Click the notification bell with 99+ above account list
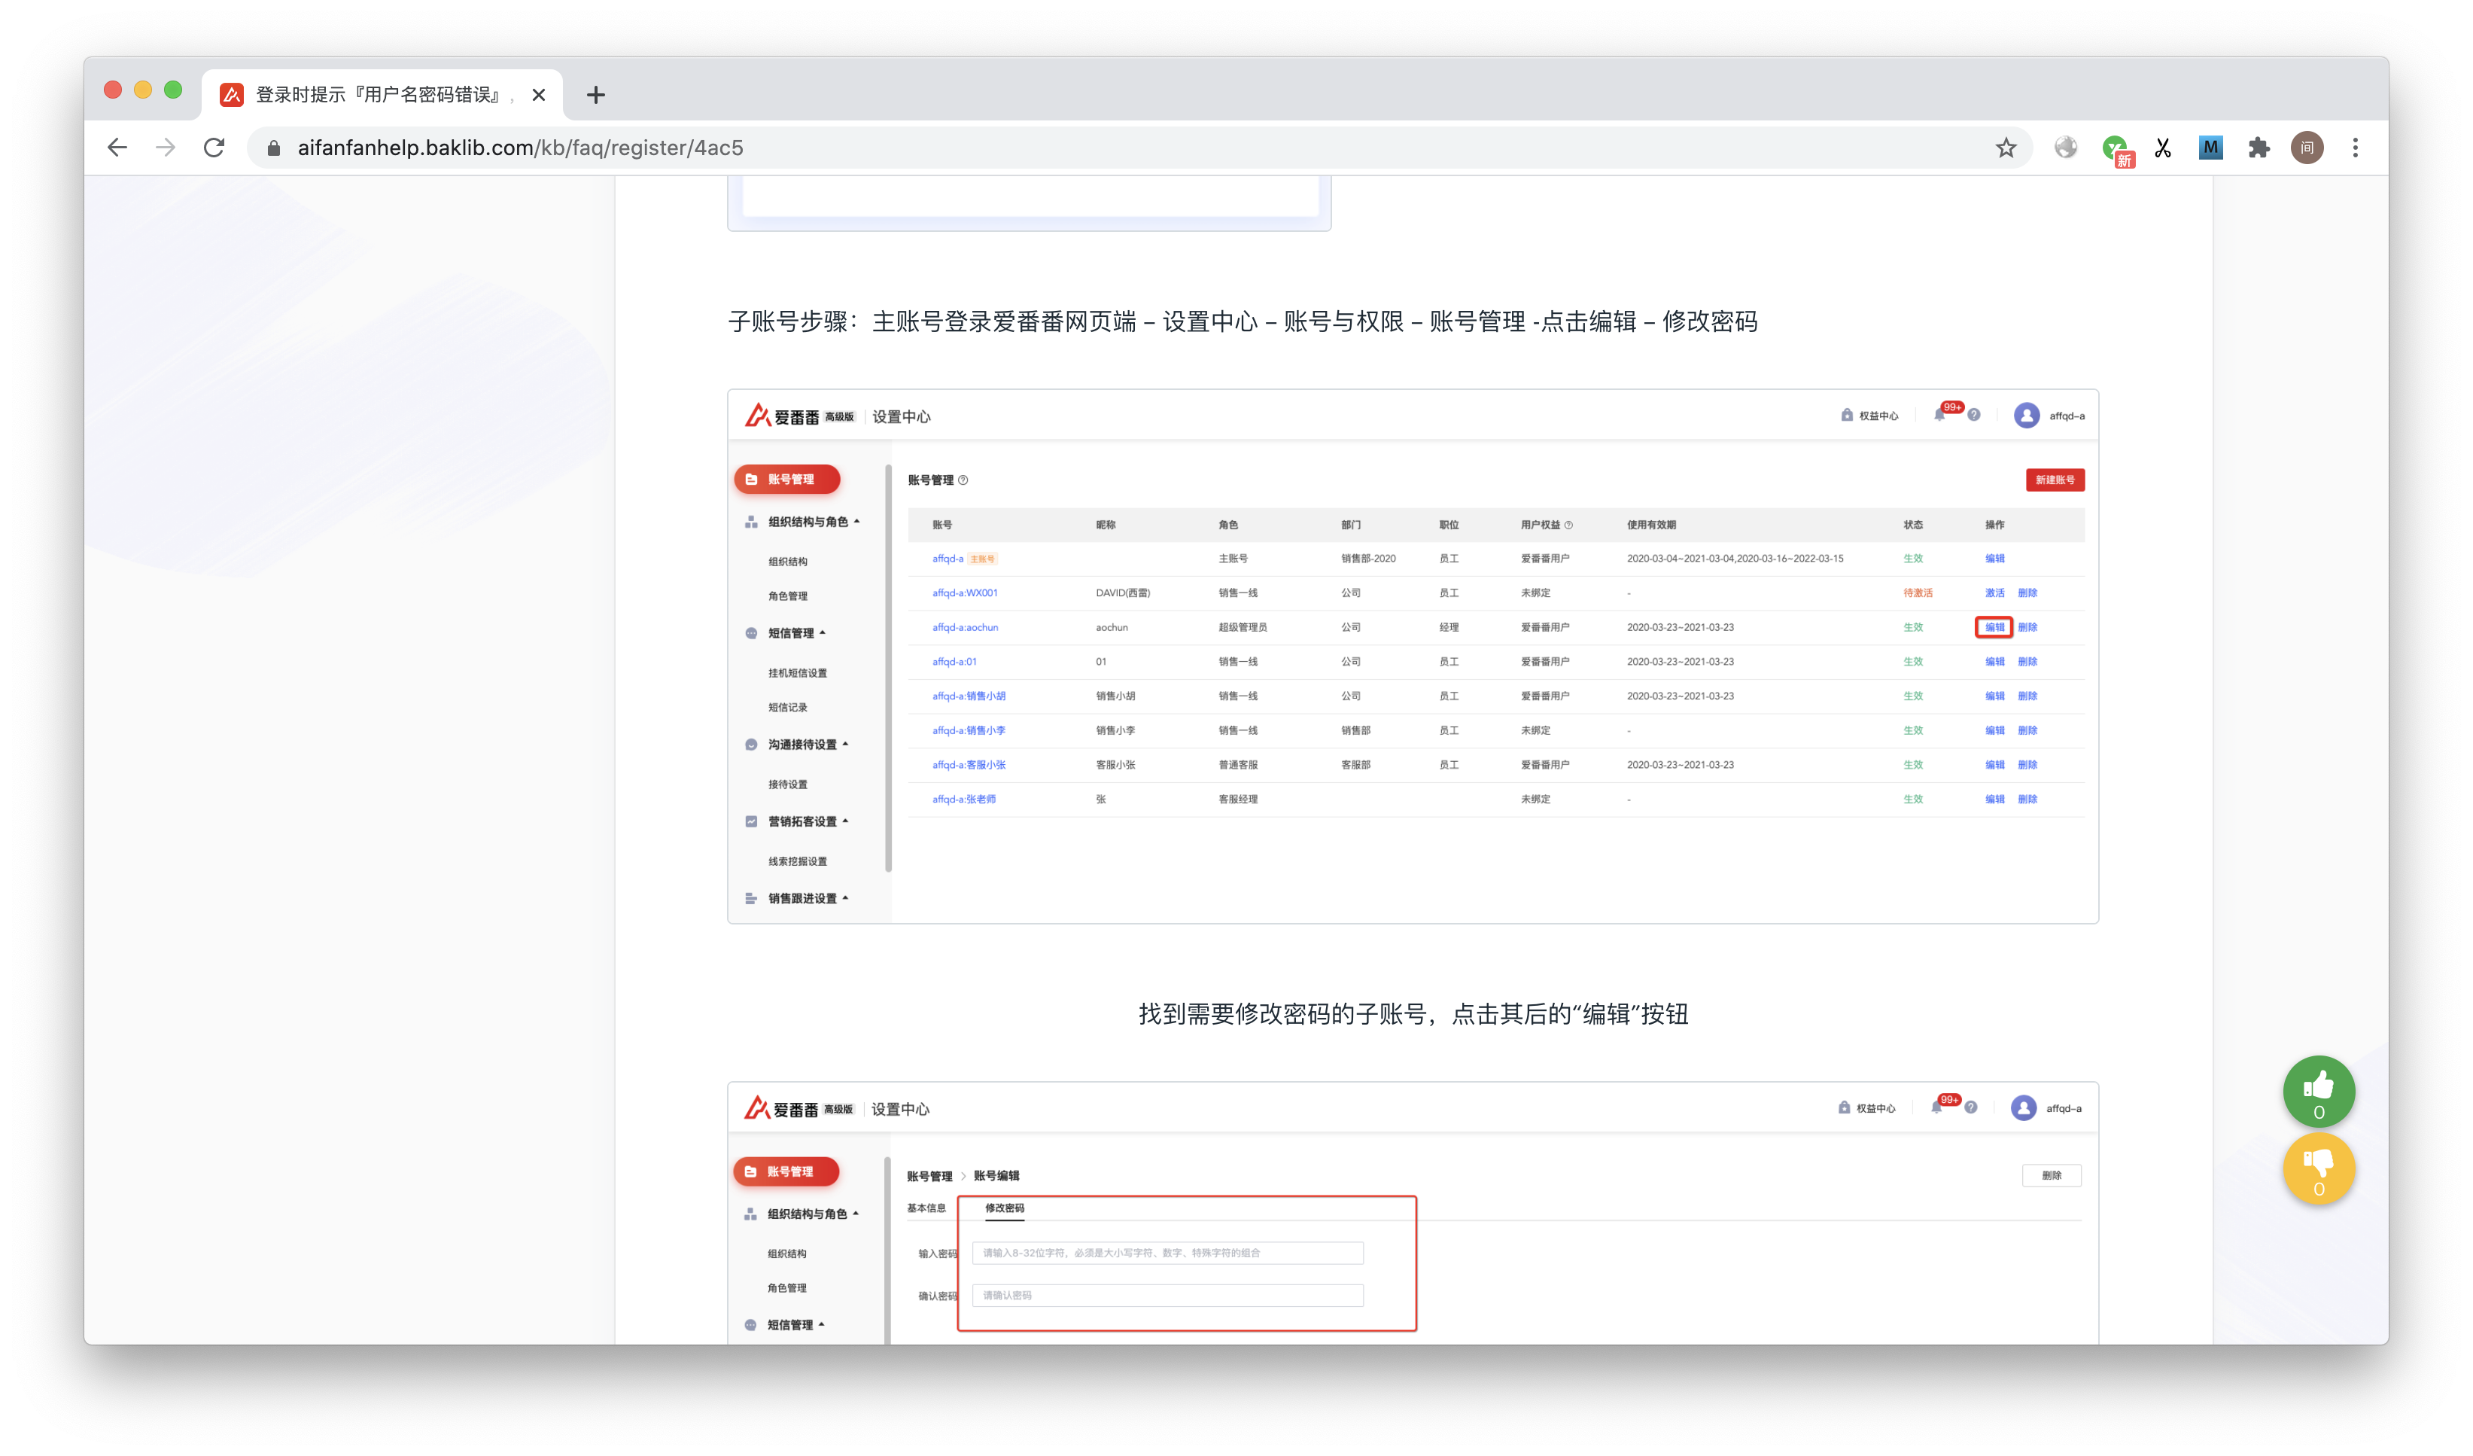2473x1456 pixels. [x=1939, y=416]
